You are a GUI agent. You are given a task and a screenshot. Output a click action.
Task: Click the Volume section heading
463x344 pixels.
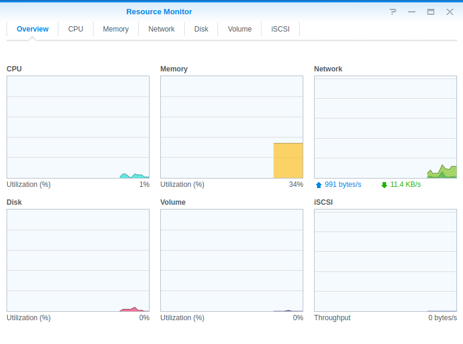(x=173, y=202)
